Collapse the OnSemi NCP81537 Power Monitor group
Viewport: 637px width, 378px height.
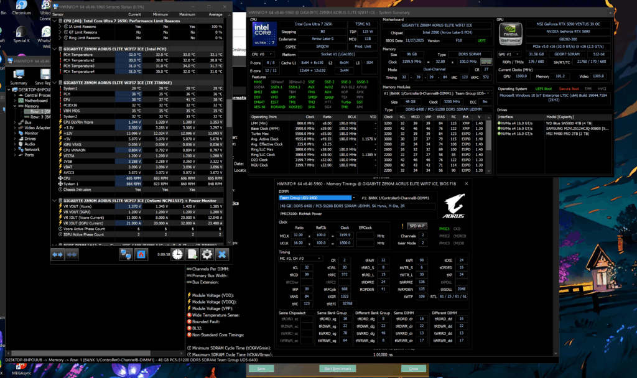click(x=55, y=201)
